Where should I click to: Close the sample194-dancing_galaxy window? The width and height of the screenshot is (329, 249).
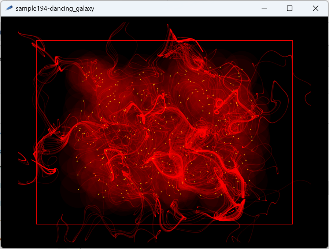pos(315,8)
